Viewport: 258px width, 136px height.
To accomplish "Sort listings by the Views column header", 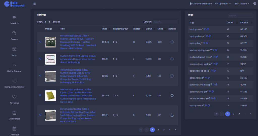I will coord(149,29).
